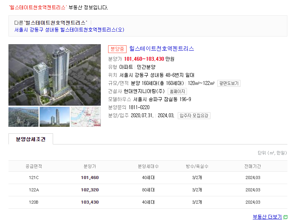
Task: Click the main building rendering image
Action: (55, 75)
